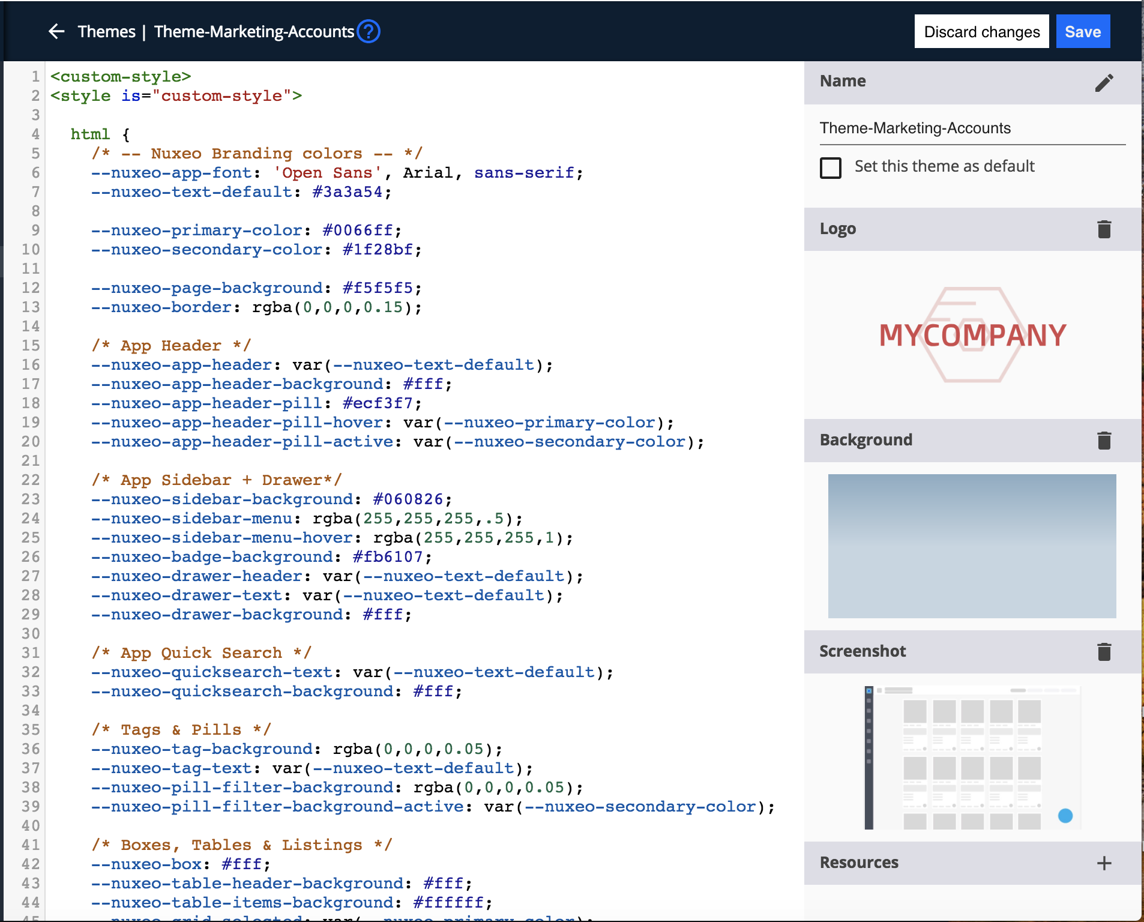
Task: Click the '<custom-style>' opening tag
Action: coord(121,77)
